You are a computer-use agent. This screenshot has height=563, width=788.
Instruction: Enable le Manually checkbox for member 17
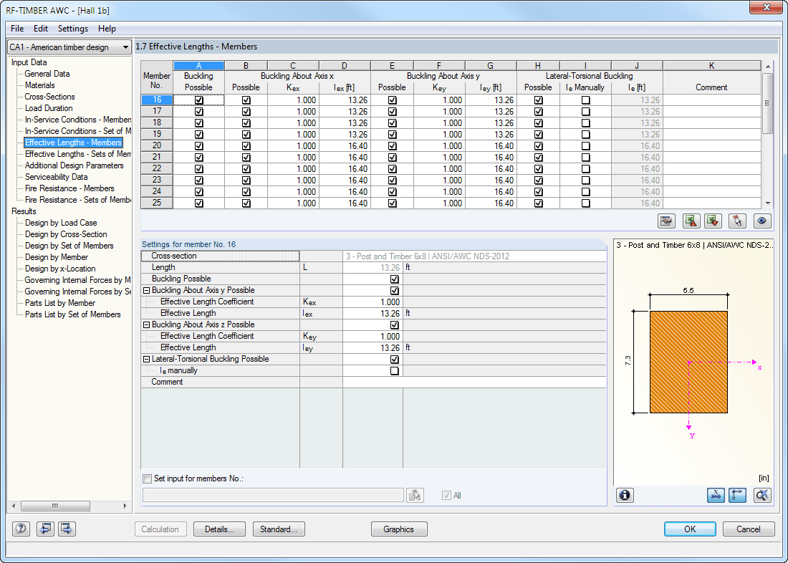point(585,112)
